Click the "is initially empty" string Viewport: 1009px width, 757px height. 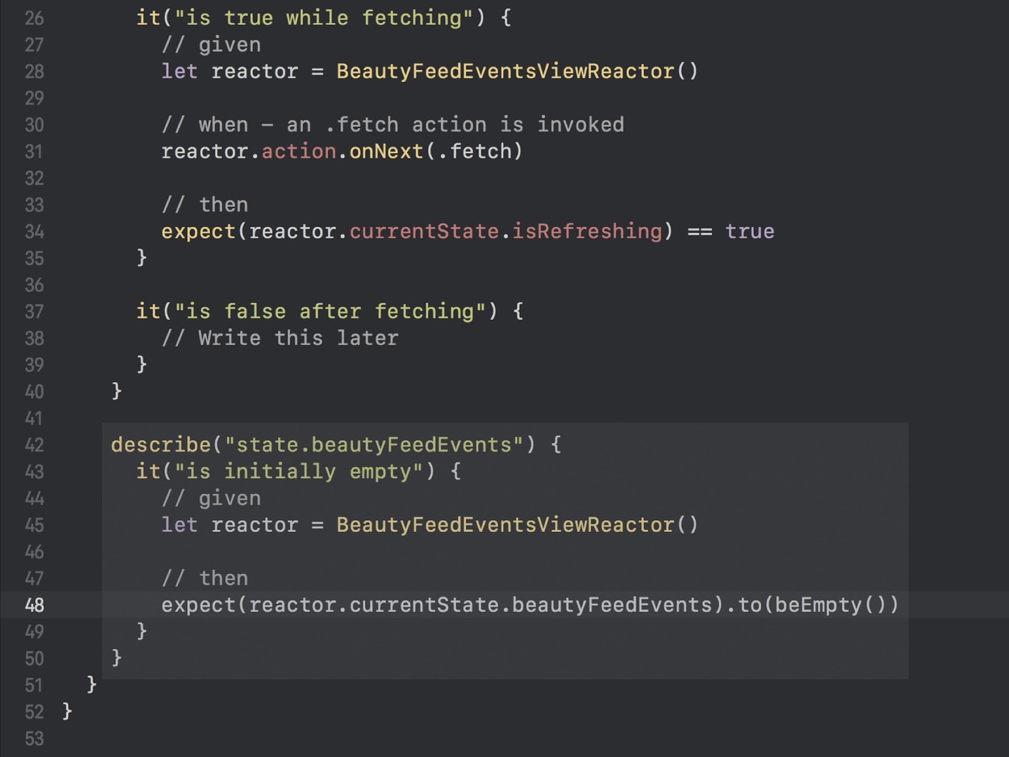298,472
